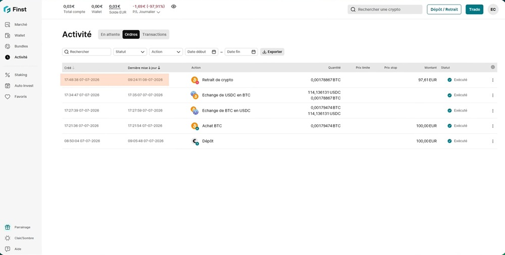Focus the Rechercher une crypto field
This screenshot has width=505, height=255.
click(385, 9)
